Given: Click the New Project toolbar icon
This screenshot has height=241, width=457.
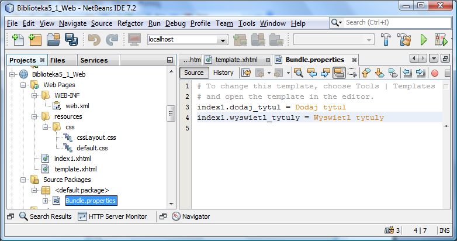Looking at the screenshot, I should (35, 40).
